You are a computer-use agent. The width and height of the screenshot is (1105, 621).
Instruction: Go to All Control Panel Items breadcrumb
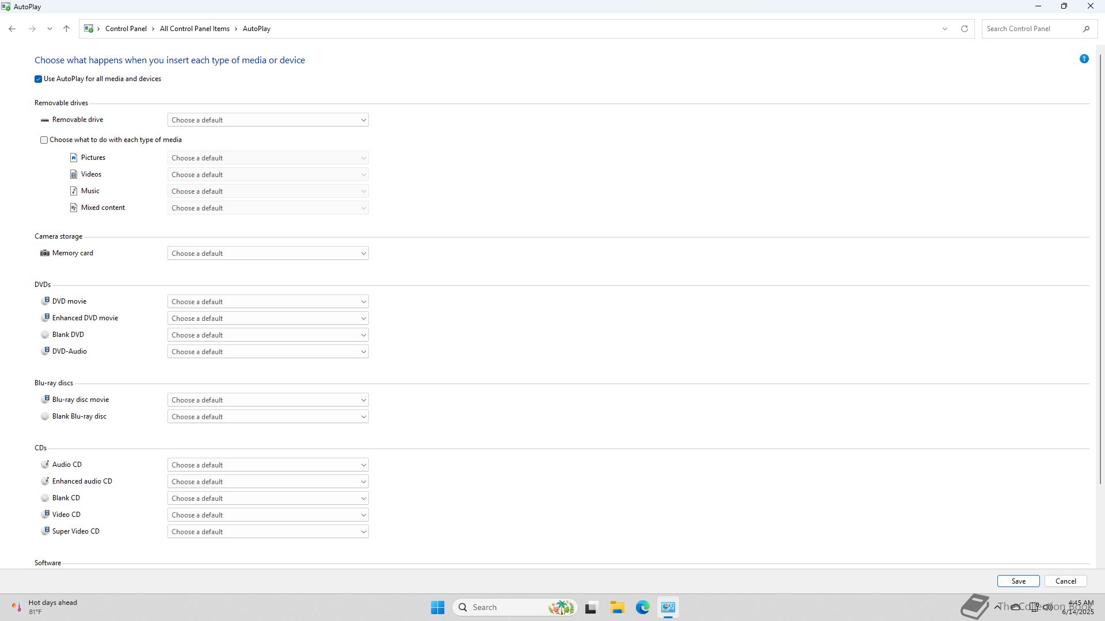(195, 29)
